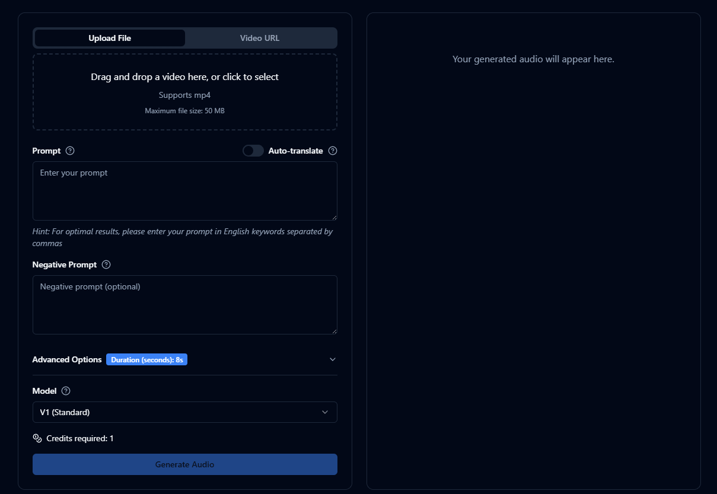717x494 pixels.
Task: Click the coins icon by Credits required
Action: pyautogui.click(x=37, y=438)
